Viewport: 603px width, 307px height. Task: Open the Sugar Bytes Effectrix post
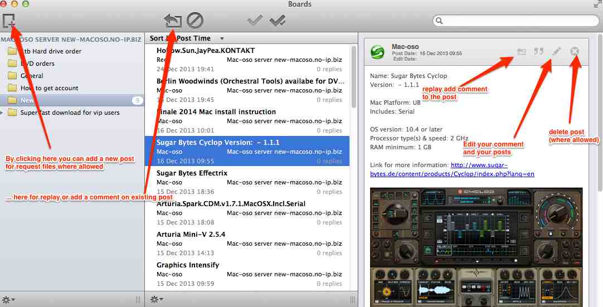coord(247,182)
